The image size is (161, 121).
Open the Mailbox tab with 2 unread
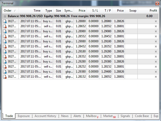(92, 116)
